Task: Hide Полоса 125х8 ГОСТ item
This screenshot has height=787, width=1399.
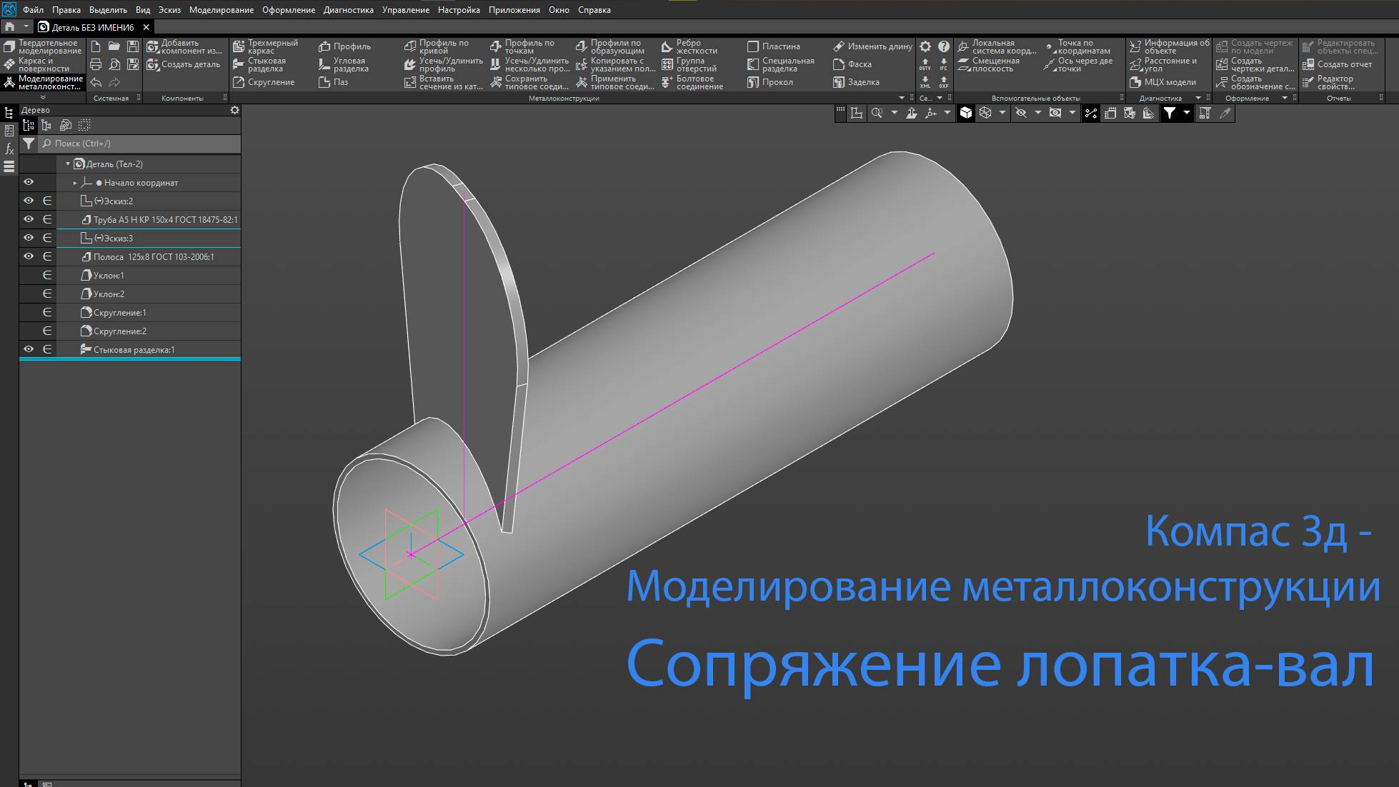Action: (x=29, y=256)
